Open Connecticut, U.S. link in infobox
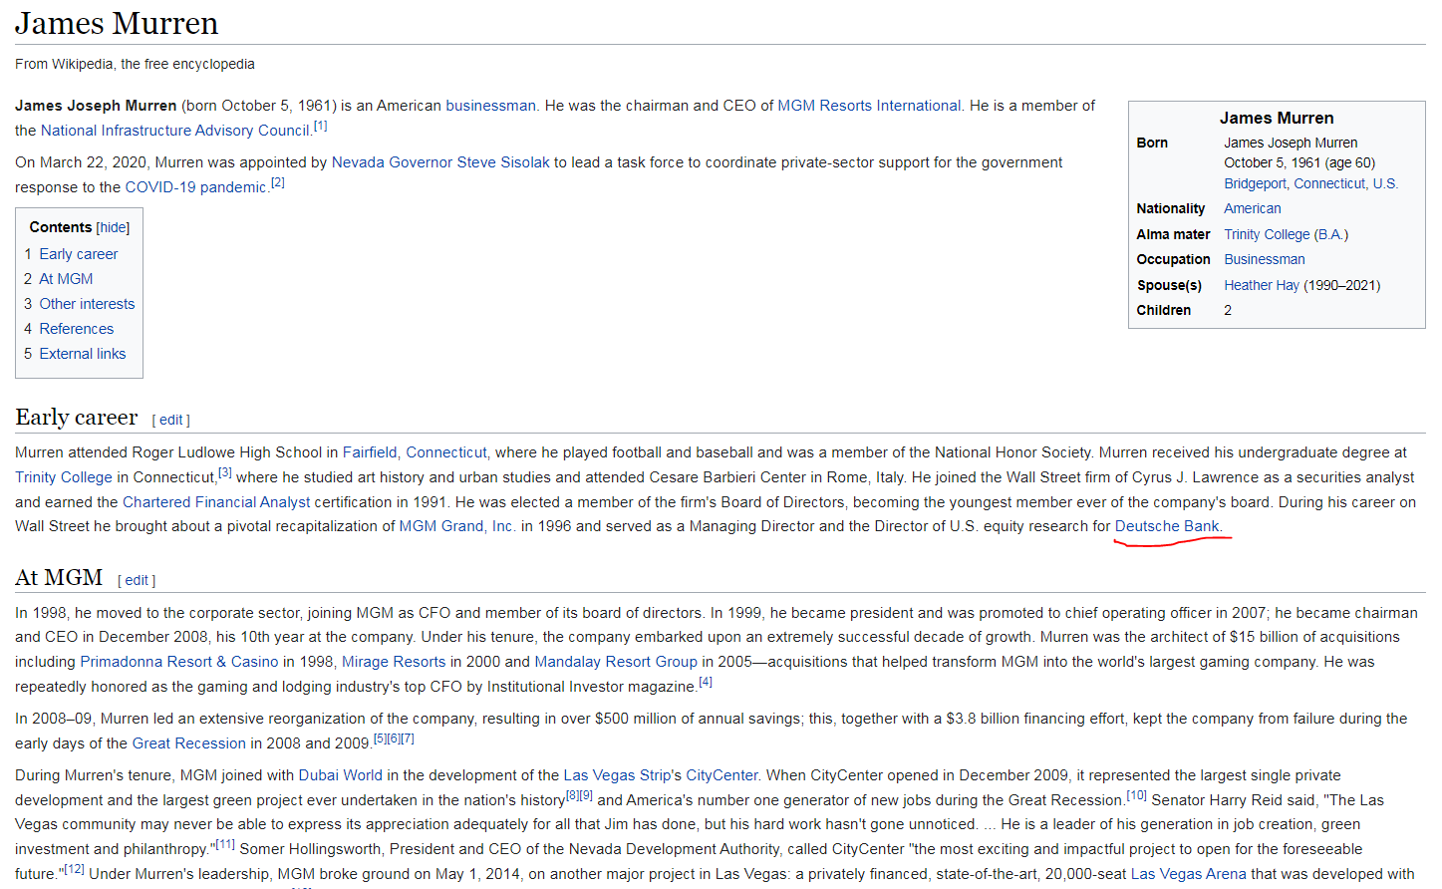The height and width of the screenshot is (889, 1442). 1345,183
